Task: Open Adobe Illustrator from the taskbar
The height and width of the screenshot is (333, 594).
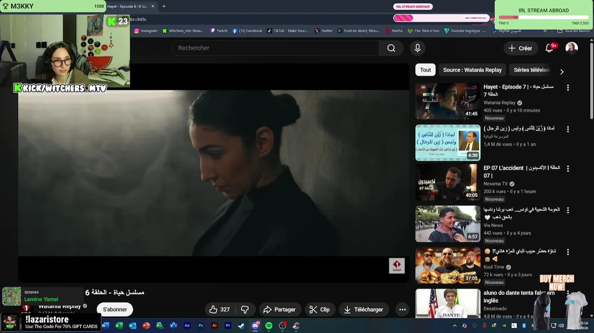Action: 214,326
